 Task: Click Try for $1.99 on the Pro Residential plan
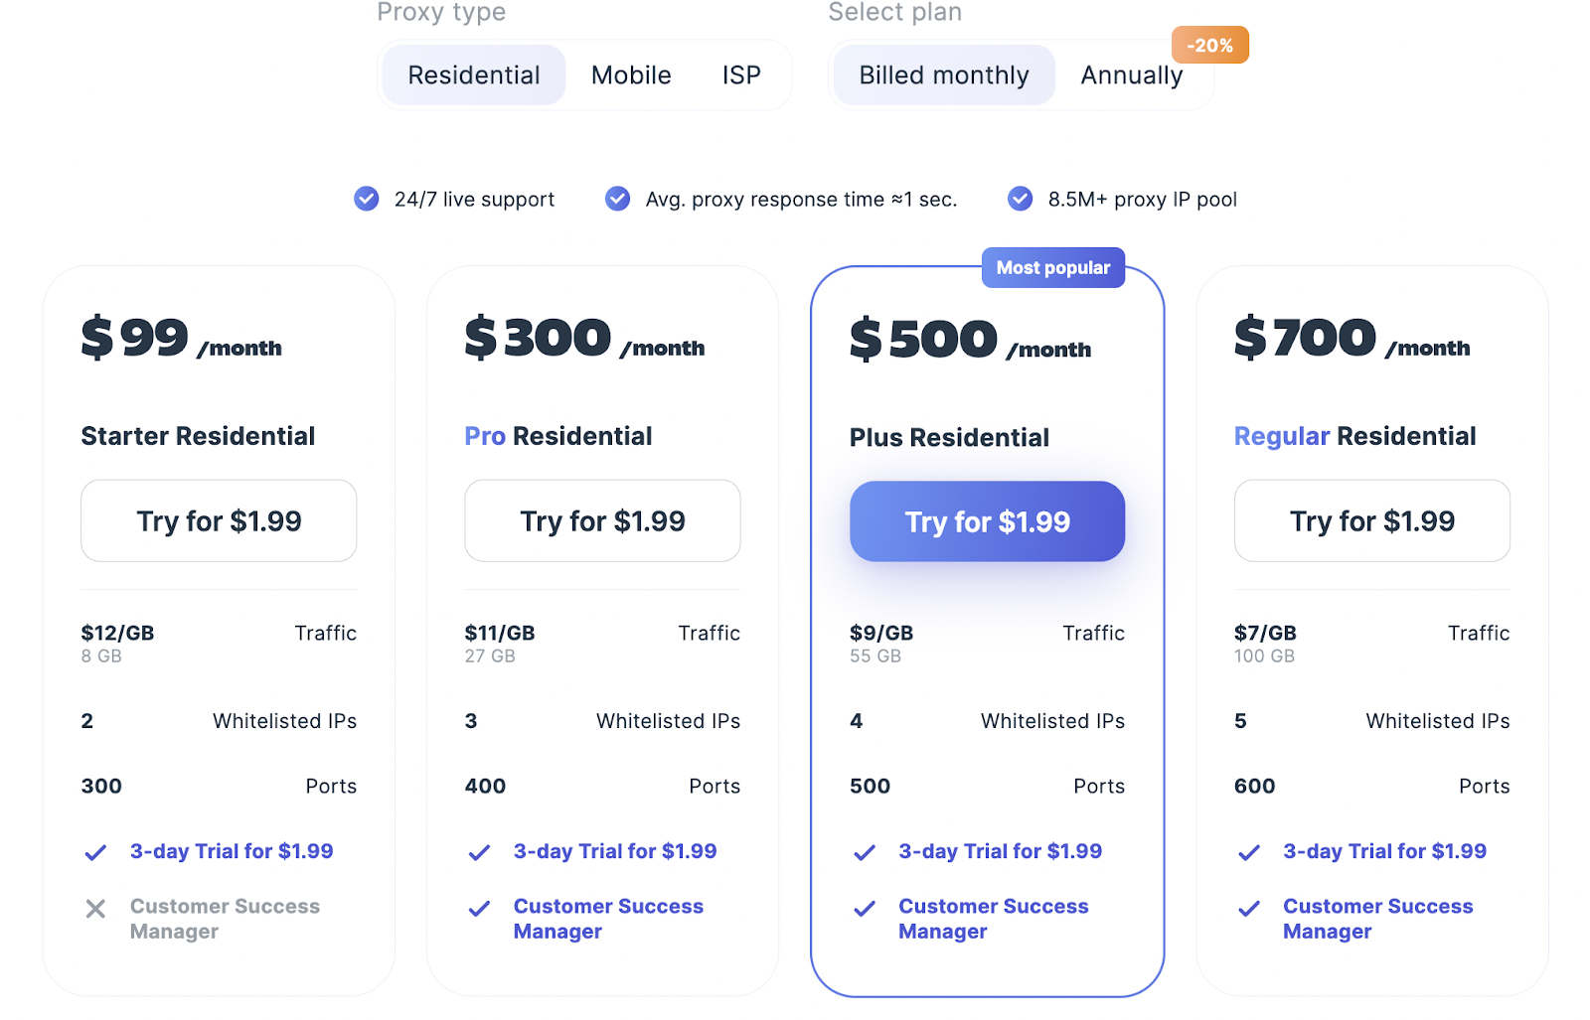click(602, 521)
